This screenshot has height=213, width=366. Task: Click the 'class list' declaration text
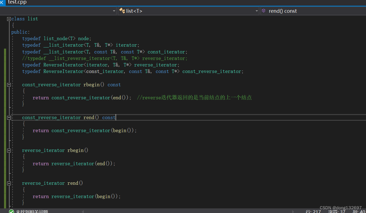click(25, 19)
